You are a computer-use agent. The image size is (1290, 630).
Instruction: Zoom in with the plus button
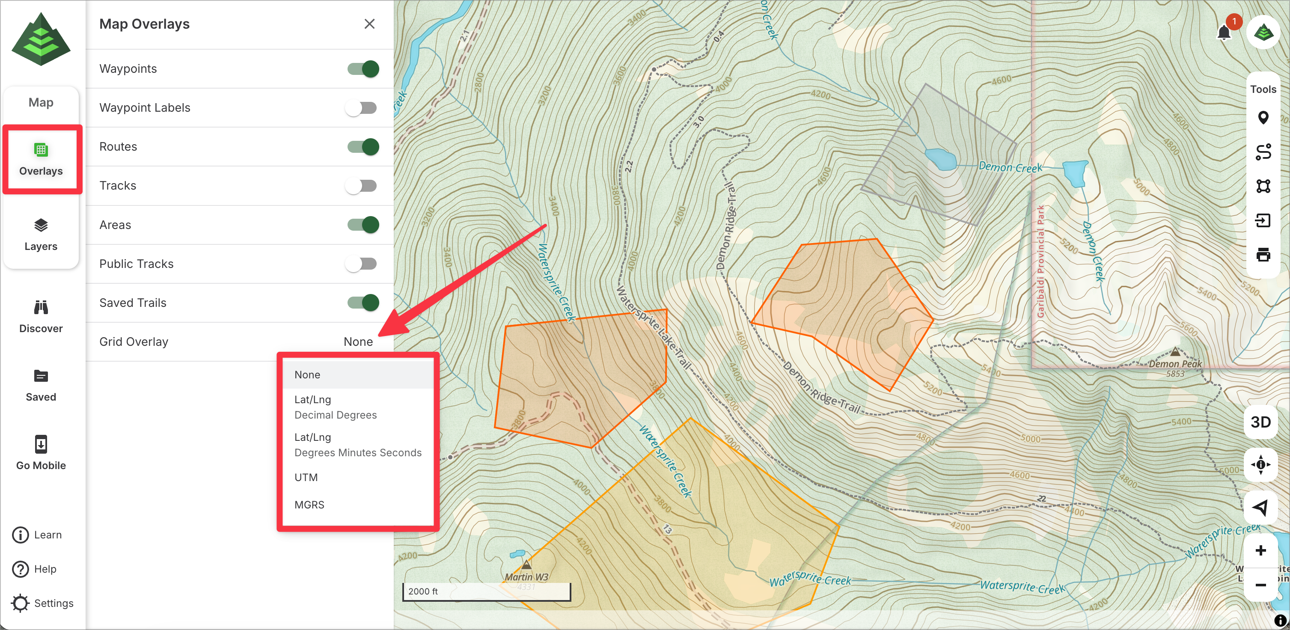click(1260, 551)
